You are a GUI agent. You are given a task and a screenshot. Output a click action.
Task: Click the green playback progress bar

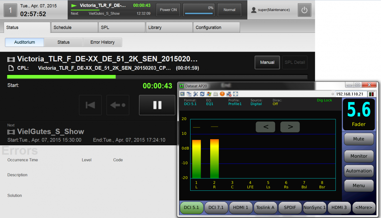point(61,77)
